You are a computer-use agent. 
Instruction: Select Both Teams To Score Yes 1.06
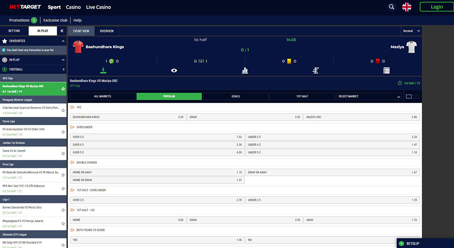(x=157, y=240)
